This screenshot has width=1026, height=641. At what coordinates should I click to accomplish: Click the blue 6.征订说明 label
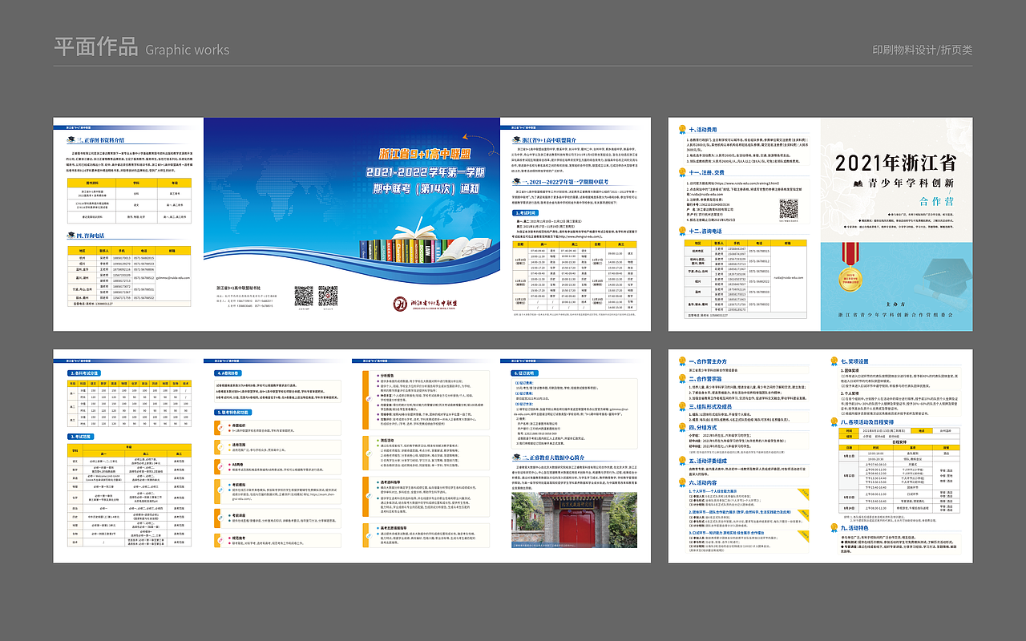pos(526,373)
